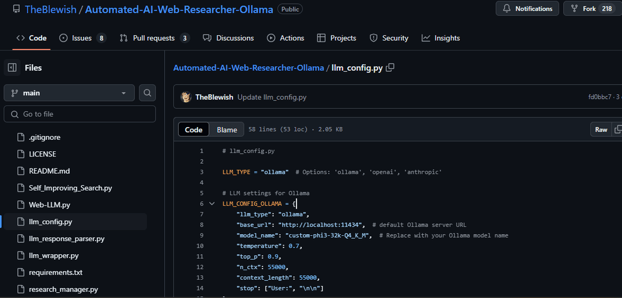Open the Pull requests tab
This screenshot has height=298, width=622.
tap(154, 38)
